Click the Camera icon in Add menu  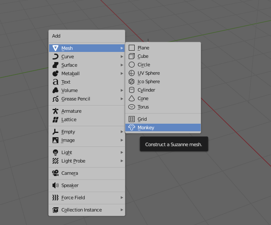click(55, 173)
